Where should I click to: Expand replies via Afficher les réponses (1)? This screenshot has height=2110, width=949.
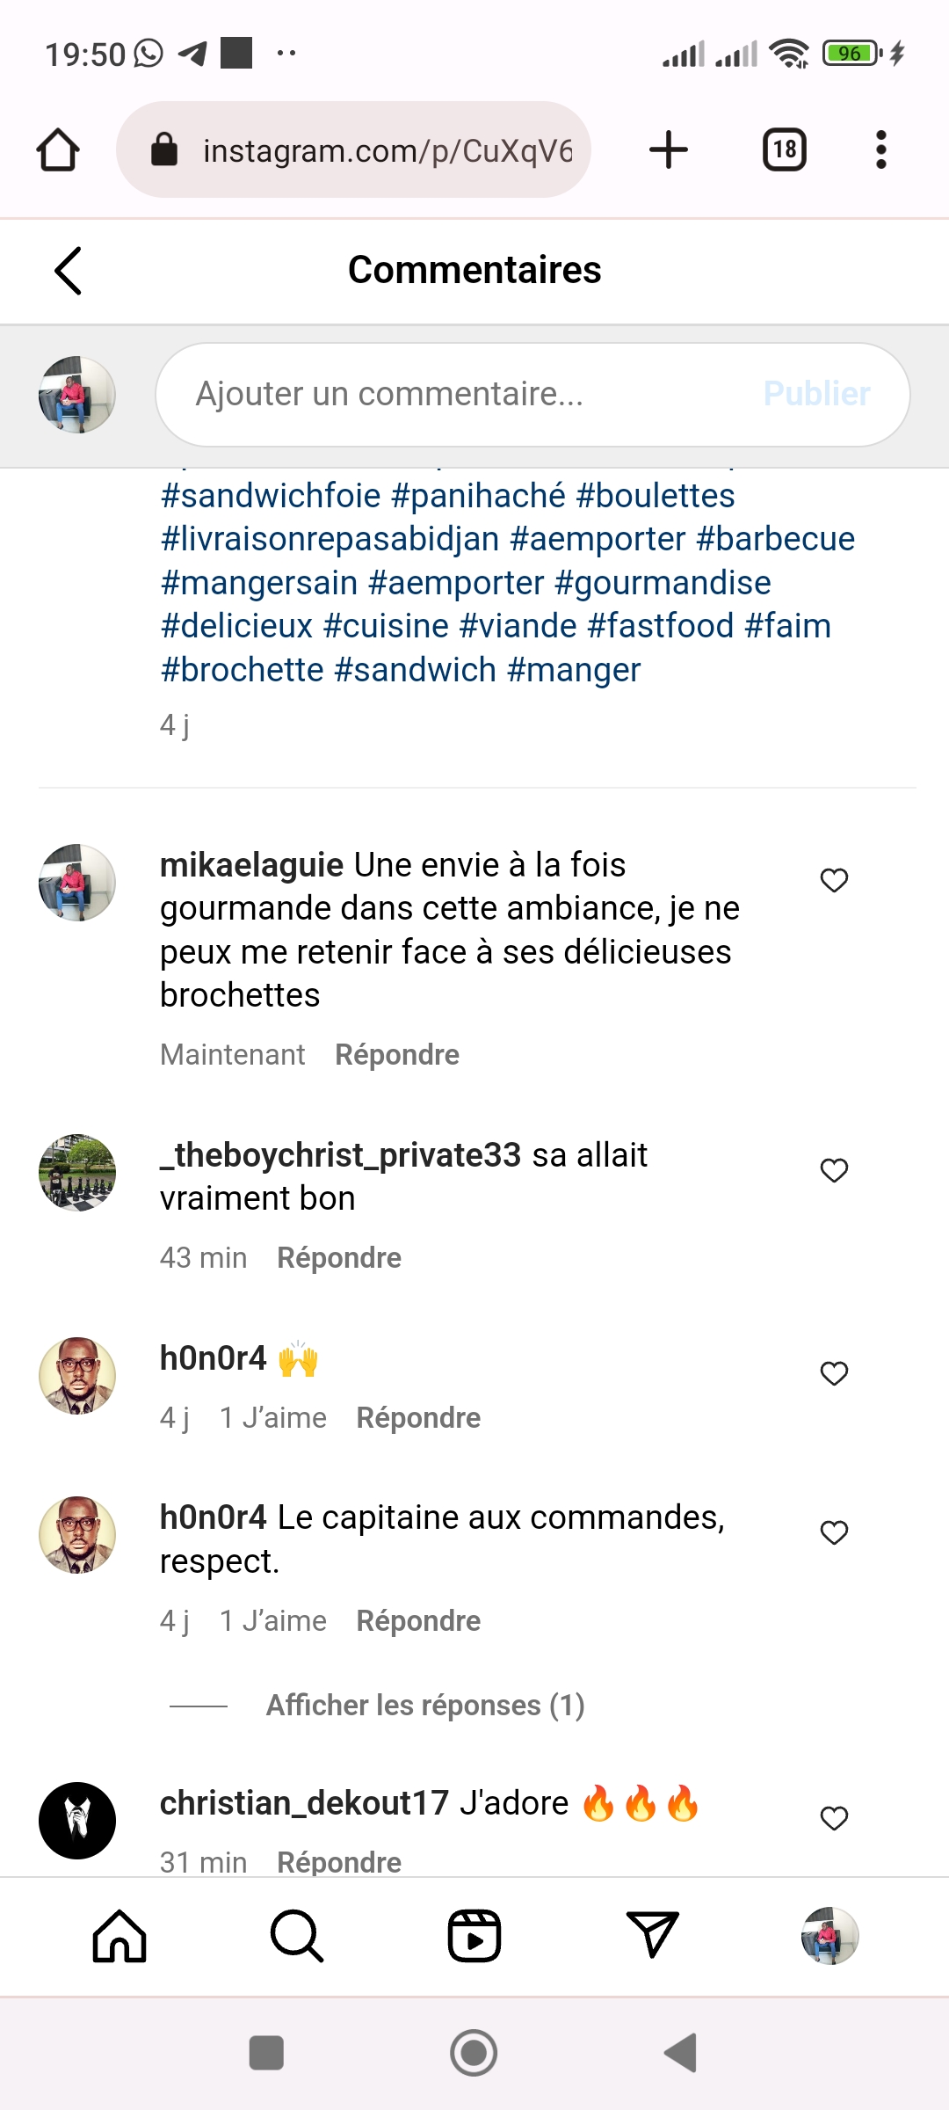coord(425,1706)
